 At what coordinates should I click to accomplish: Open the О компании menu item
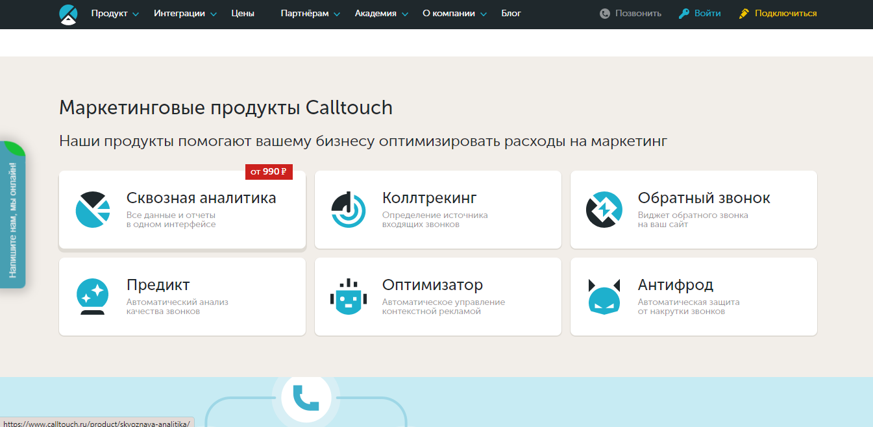click(449, 14)
